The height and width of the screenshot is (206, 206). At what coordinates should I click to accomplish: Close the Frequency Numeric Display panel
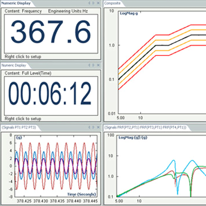point(98,3)
